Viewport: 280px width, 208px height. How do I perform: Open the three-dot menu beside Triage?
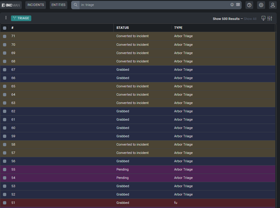click(6, 18)
